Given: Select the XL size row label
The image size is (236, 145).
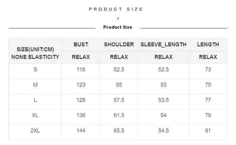Looking at the screenshot, I should point(35,115).
